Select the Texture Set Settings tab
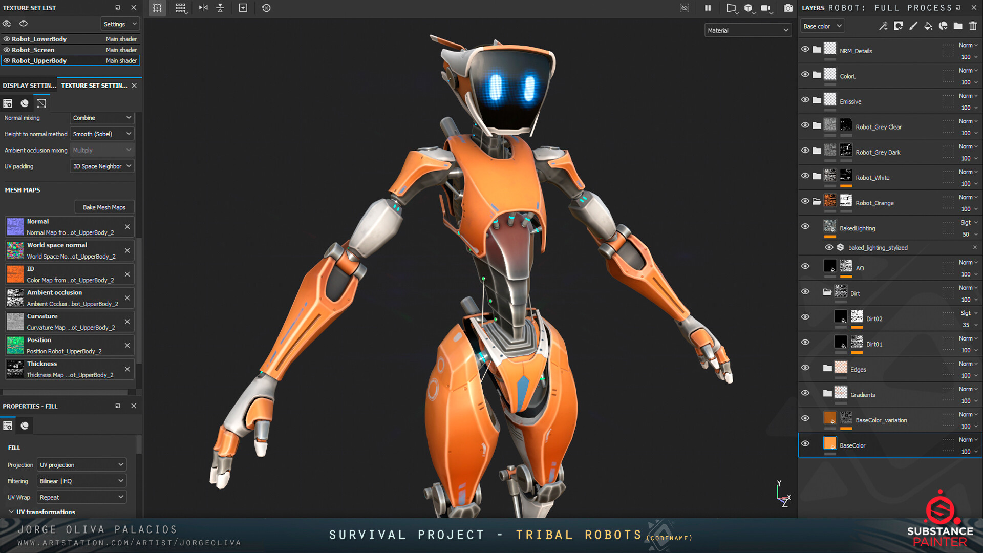 [x=95, y=86]
